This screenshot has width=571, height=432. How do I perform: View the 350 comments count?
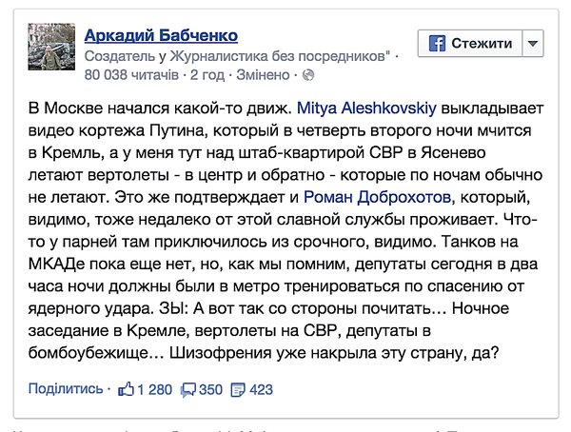coord(209,388)
